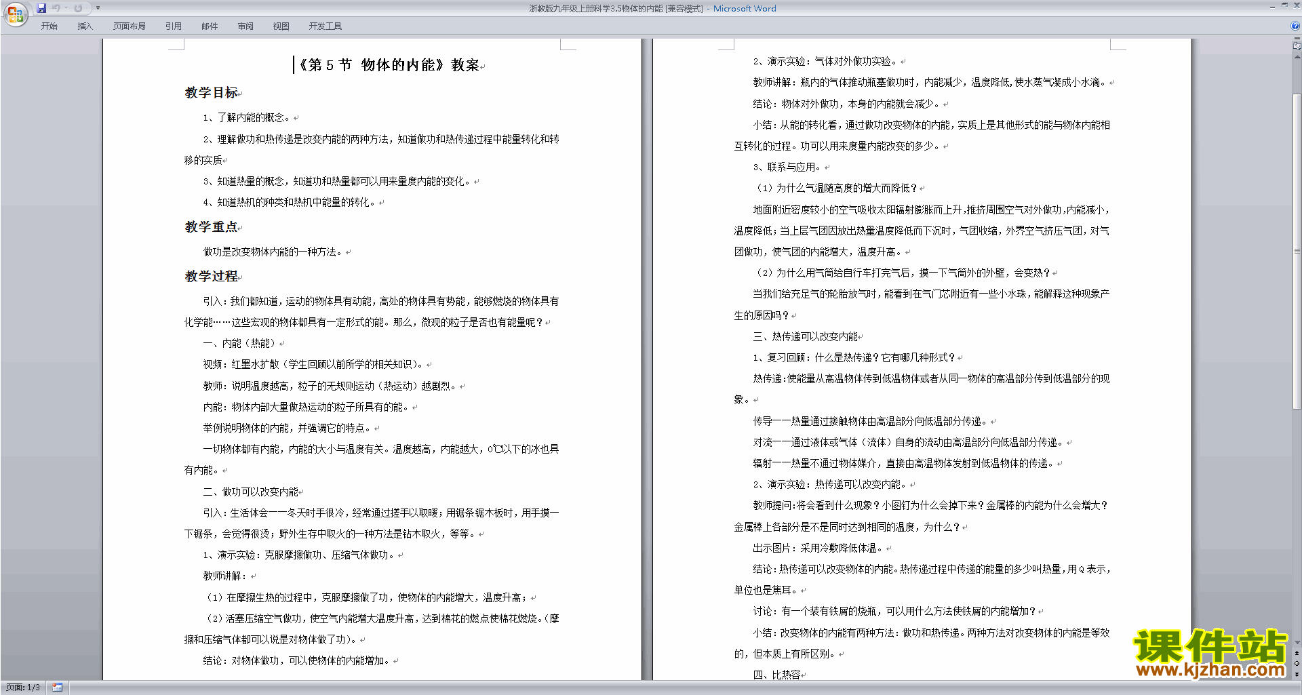Click the vertical scrollbar down arrow
The height and width of the screenshot is (695, 1302).
[x=1297, y=642]
